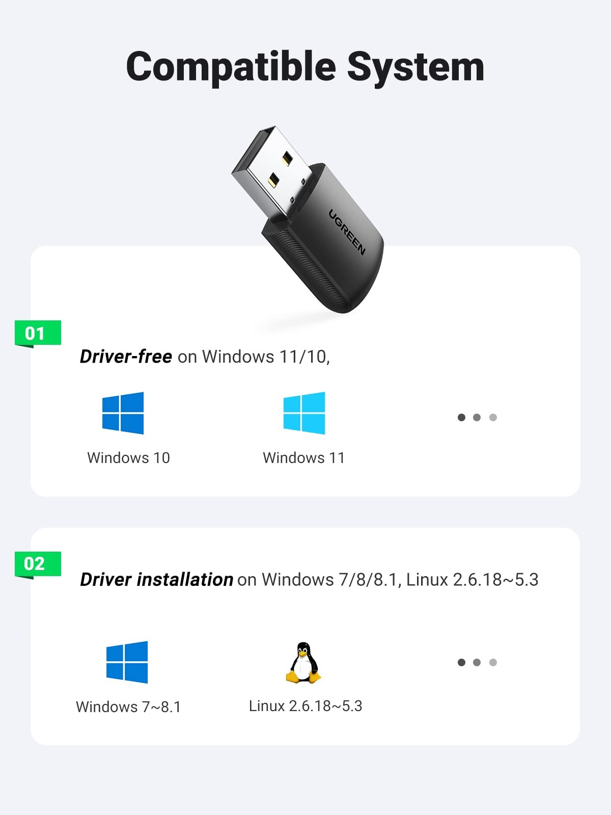Click the Windows 11 label

coord(304,457)
